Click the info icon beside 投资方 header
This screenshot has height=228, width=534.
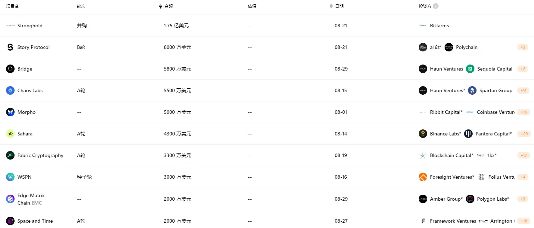[x=436, y=6]
